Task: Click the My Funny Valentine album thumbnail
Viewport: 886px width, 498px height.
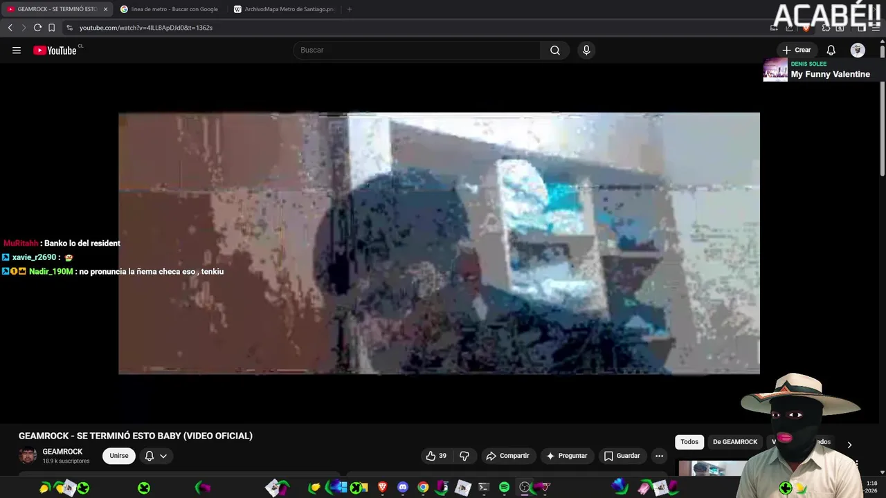Action: [x=775, y=70]
